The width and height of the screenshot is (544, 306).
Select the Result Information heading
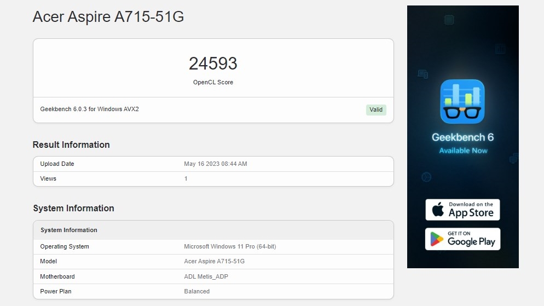71,145
